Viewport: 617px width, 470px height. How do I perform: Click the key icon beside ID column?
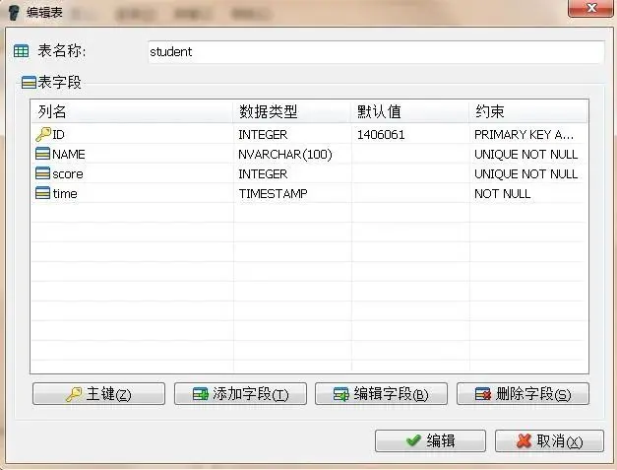pyautogui.click(x=43, y=134)
